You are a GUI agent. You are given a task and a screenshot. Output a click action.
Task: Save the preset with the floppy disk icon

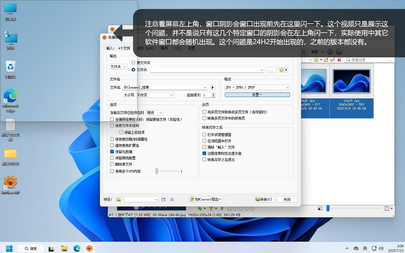point(163,199)
